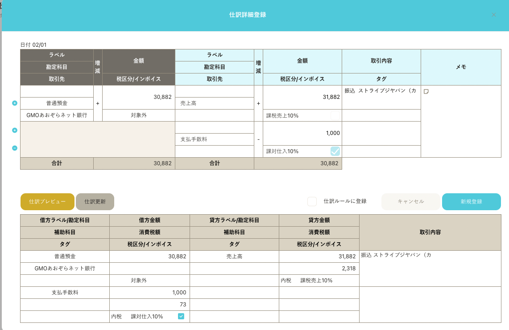Click the plus icon beside the 支払手数料 block
The width and height of the screenshot is (509, 330).
(15, 130)
